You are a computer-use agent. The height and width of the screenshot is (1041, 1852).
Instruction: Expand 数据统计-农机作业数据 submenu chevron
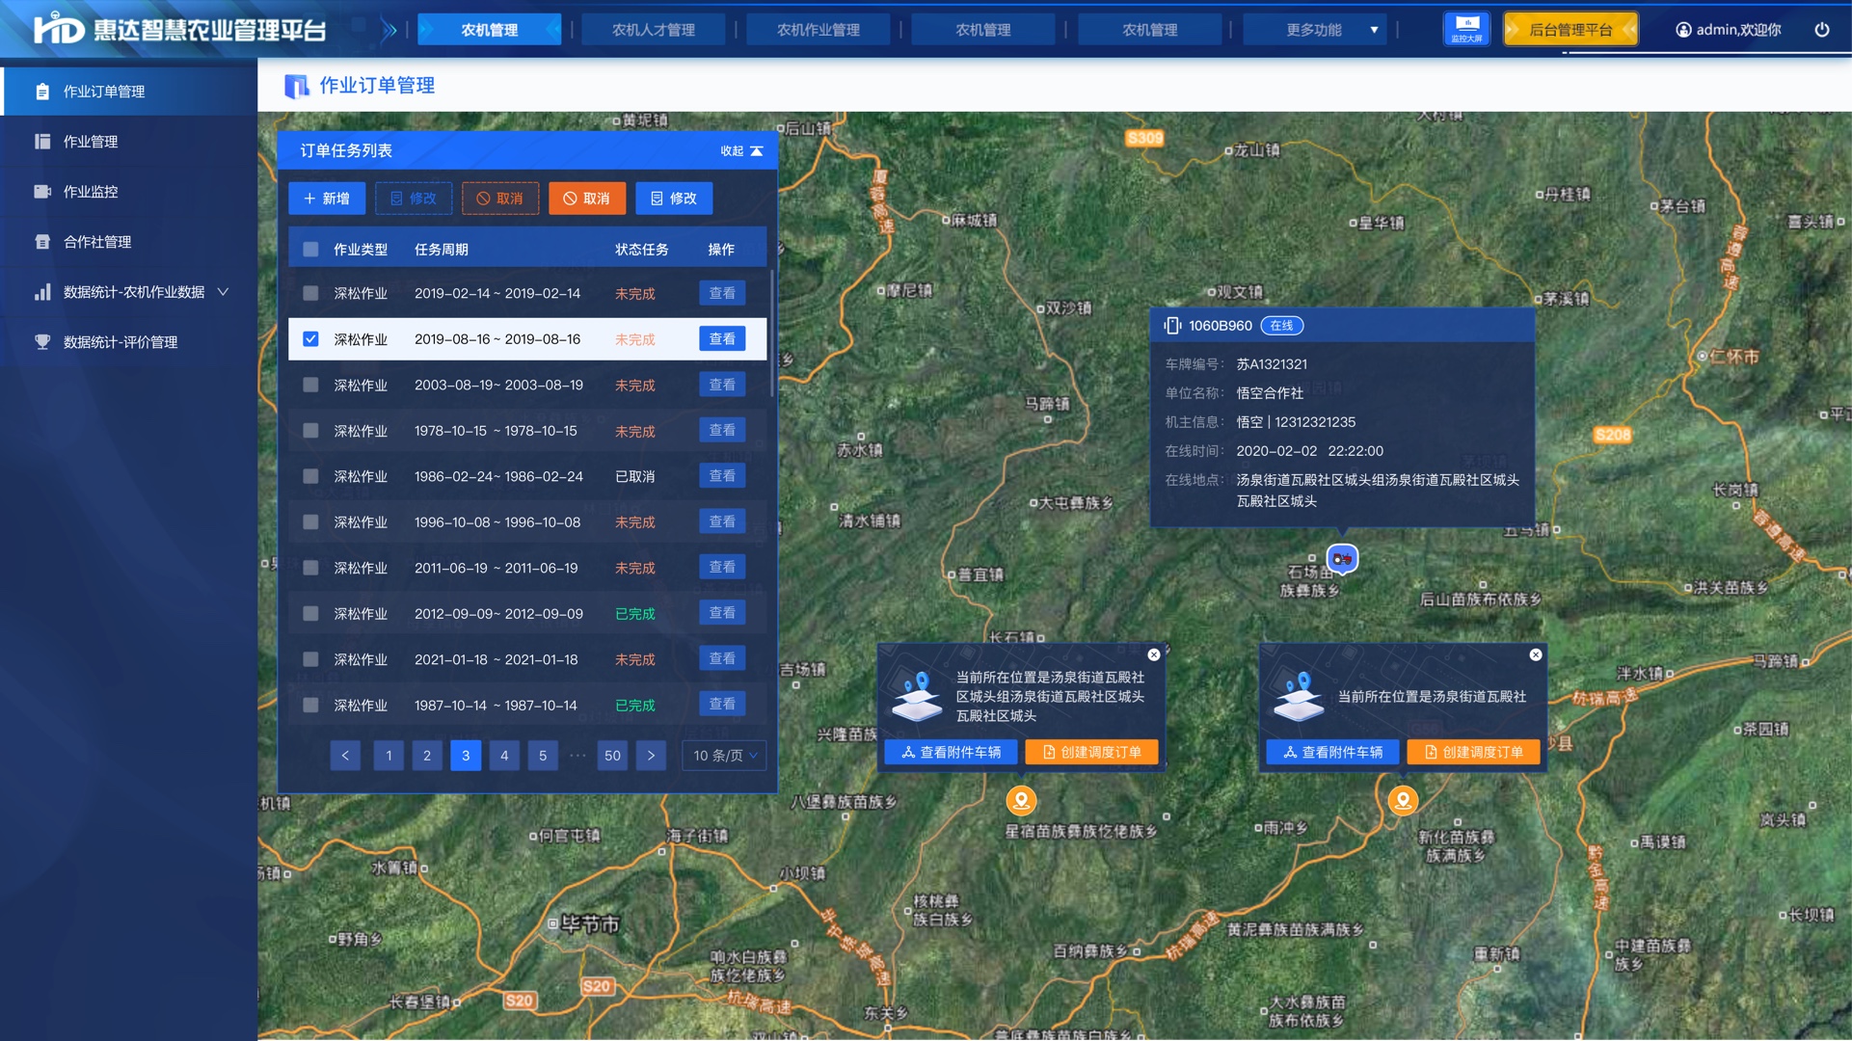[x=223, y=292]
